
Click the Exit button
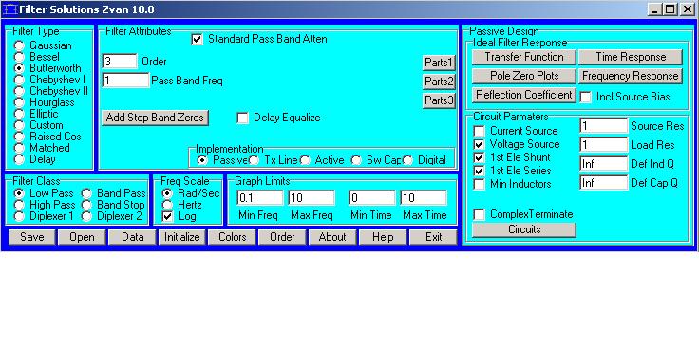pos(433,237)
